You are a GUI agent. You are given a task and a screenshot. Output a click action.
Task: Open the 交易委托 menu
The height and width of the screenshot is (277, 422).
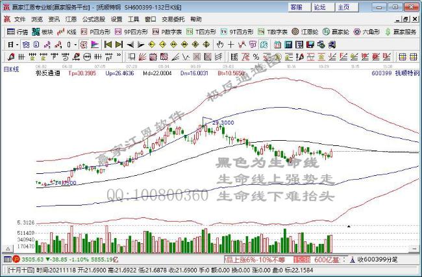[173, 19]
